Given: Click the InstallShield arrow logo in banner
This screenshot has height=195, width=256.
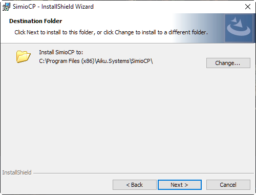Looking at the screenshot, I should click(239, 28).
